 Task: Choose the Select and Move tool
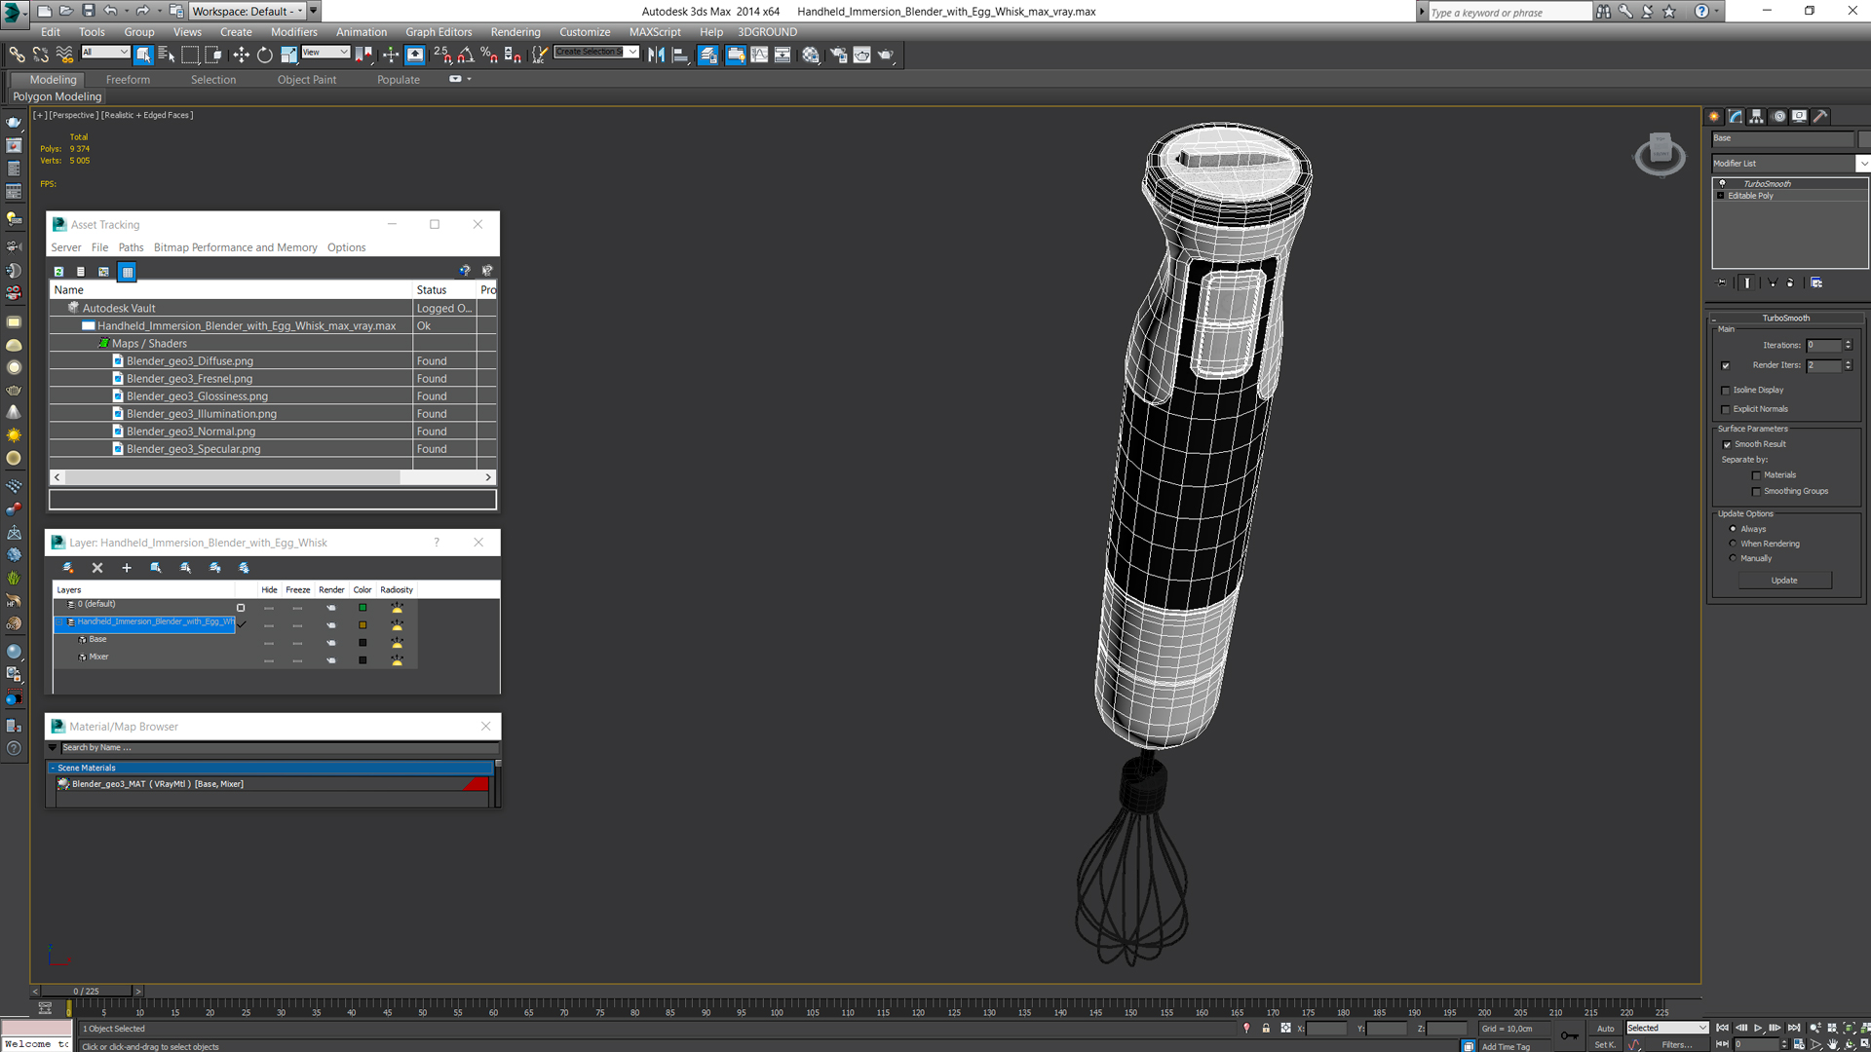coord(241,55)
